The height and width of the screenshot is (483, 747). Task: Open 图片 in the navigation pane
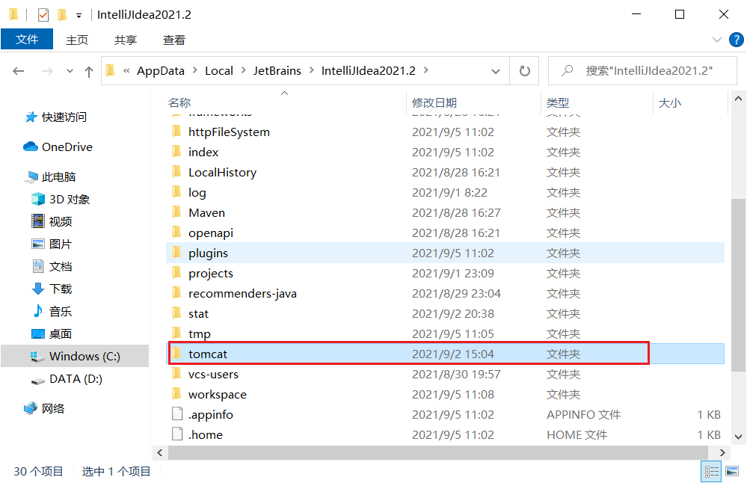pos(52,244)
